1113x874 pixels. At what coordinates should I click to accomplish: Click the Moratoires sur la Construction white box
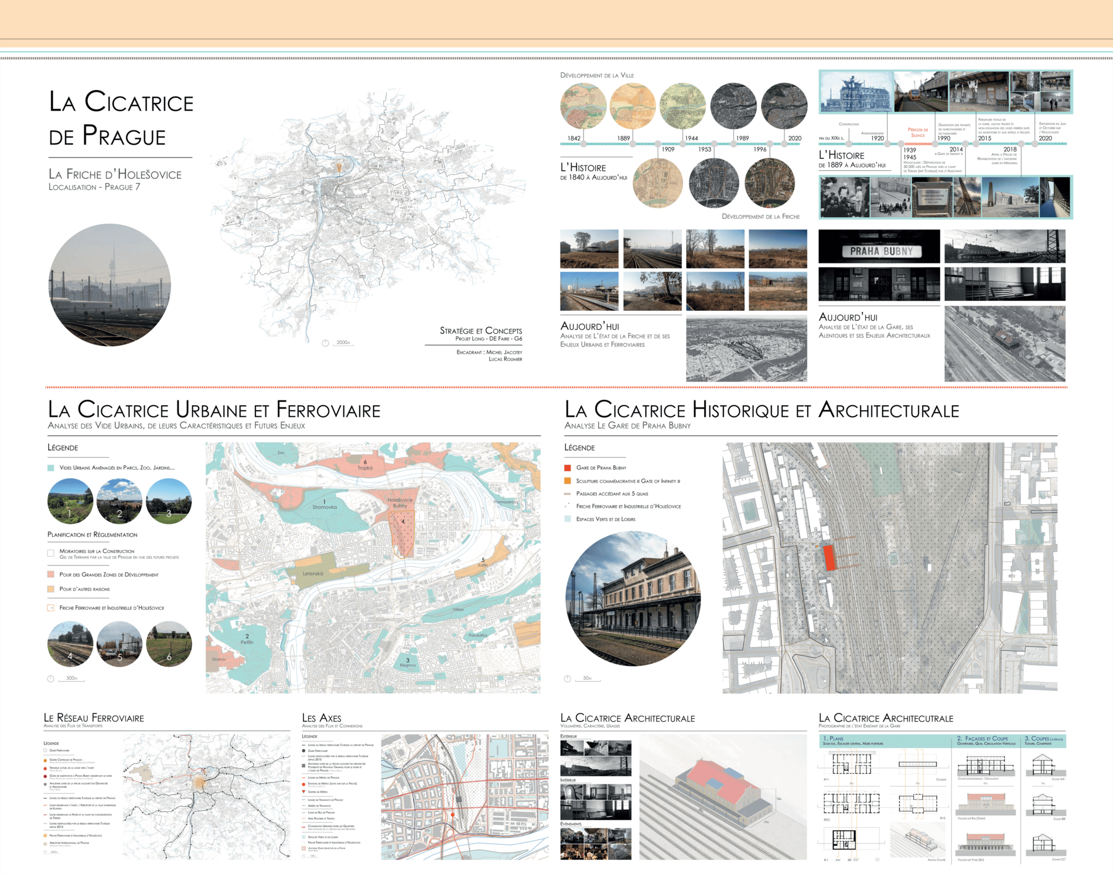point(51,553)
